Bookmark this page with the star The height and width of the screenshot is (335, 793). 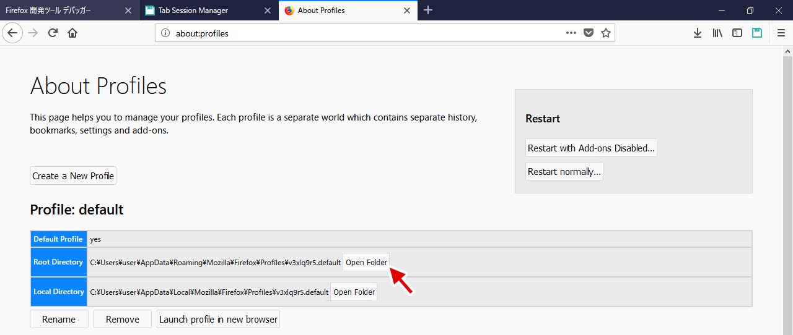point(606,33)
